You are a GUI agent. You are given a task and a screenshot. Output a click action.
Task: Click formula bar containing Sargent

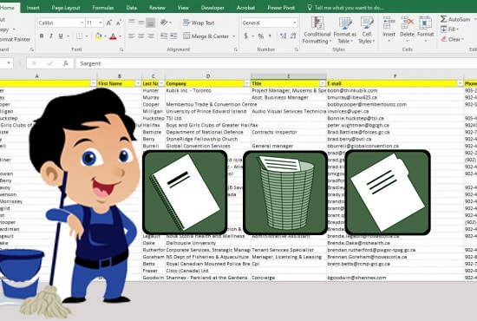(275, 63)
